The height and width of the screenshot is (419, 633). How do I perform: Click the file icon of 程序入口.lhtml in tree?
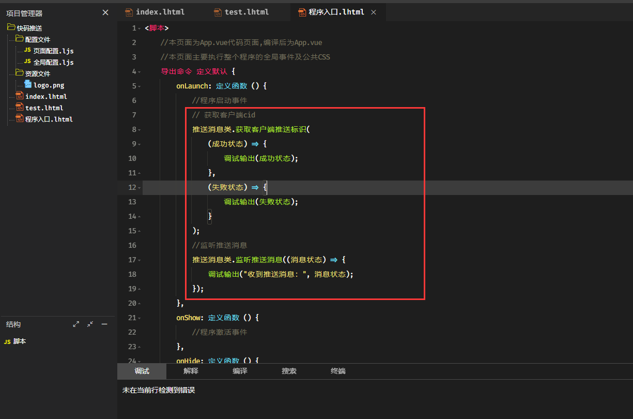[20, 118]
